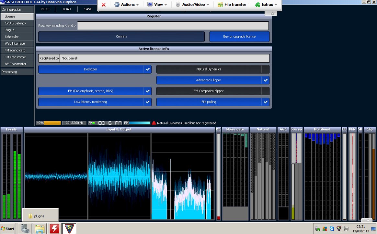The image size is (377, 234).
Task: Toggle the FM Composite clipper checkbox
Action: pyautogui.click(x=266, y=91)
